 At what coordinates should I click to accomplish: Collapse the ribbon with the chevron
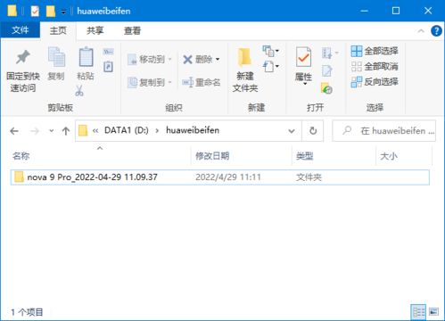(x=421, y=30)
